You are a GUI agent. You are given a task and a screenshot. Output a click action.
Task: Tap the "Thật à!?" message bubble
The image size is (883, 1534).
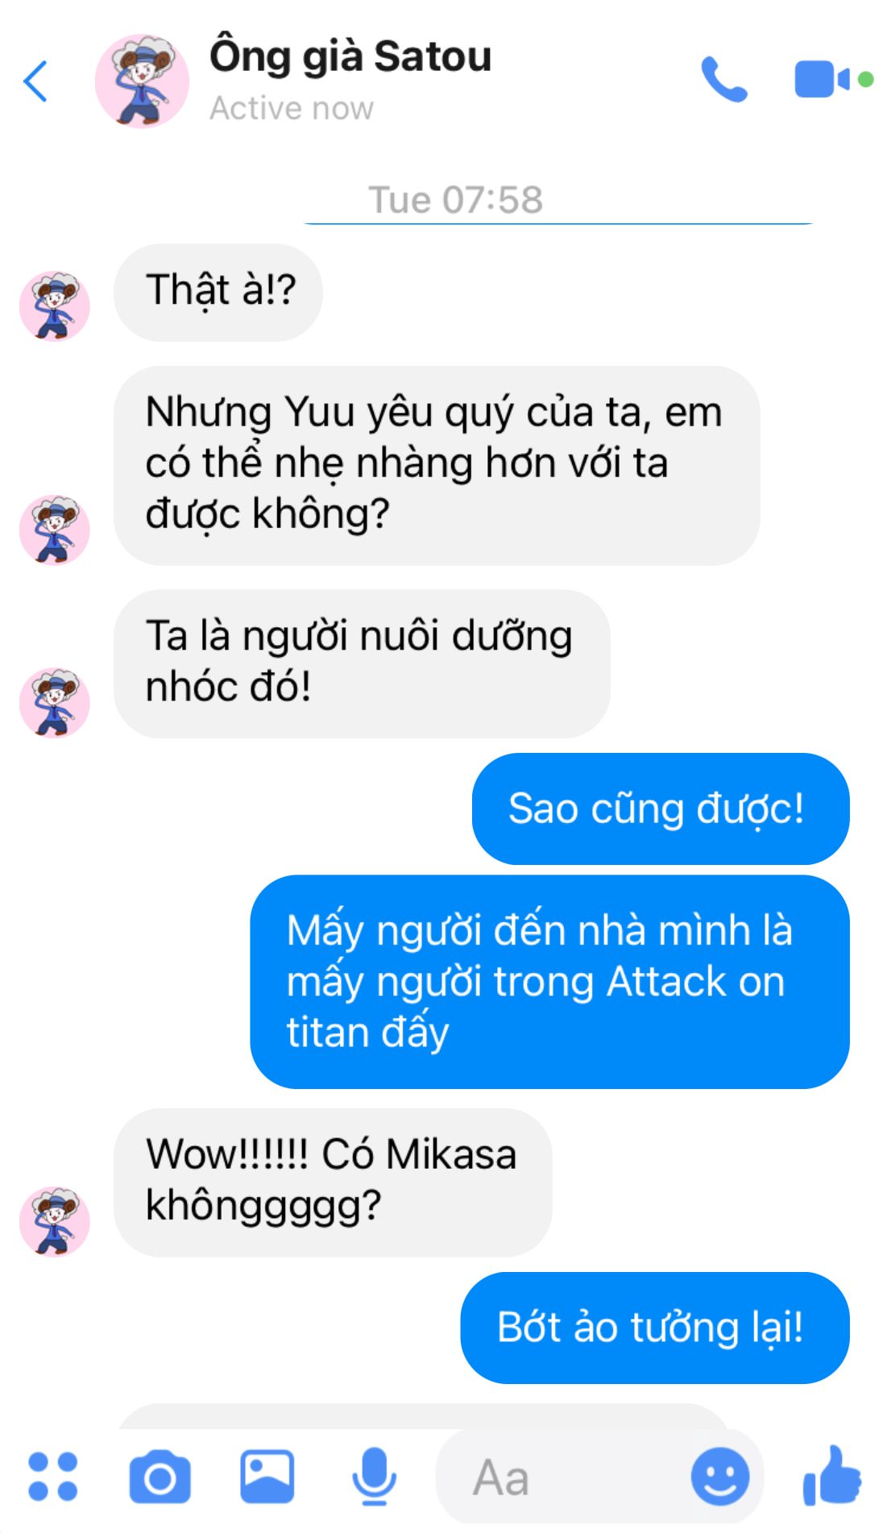218,292
